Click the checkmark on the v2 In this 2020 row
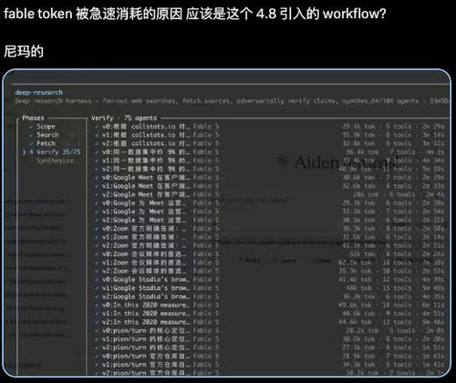Screen dimensions: 456x383 (97, 322)
